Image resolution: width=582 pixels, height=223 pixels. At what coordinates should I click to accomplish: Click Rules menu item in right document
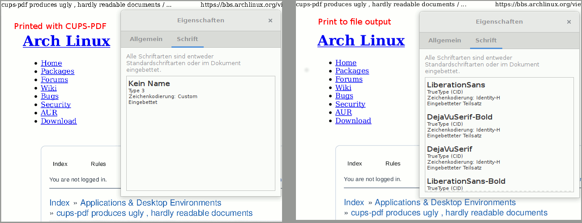click(x=393, y=164)
